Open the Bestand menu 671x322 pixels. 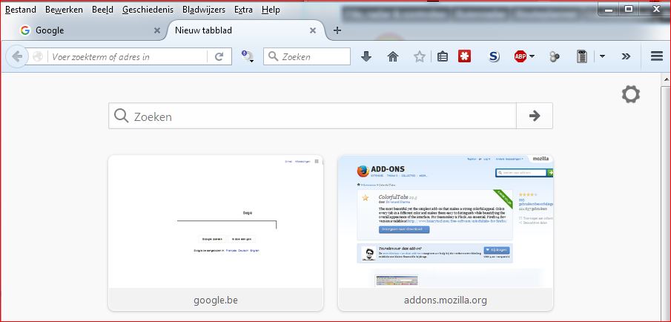[x=21, y=10]
